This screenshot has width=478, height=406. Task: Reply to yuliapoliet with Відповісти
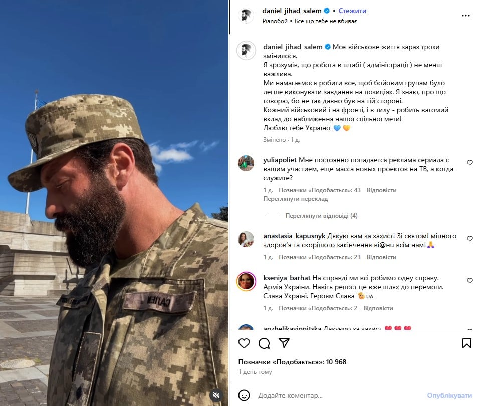[381, 190]
